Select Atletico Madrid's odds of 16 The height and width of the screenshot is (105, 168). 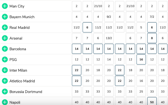[x=141, y=81]
